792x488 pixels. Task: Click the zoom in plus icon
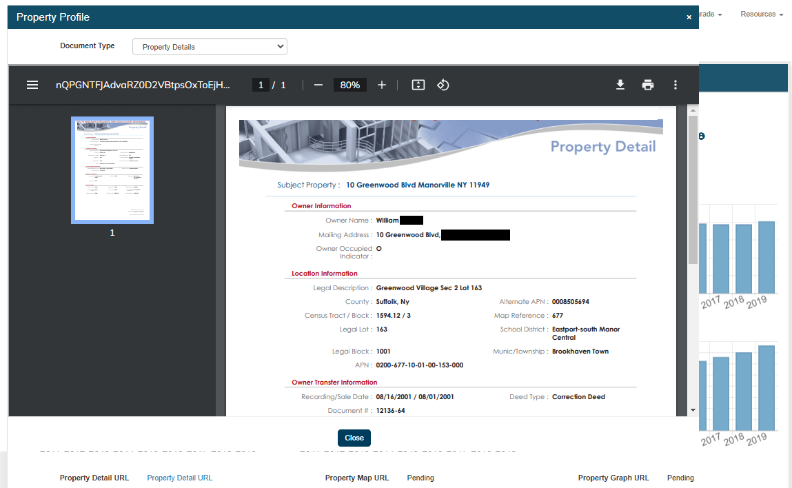point(382,85)
